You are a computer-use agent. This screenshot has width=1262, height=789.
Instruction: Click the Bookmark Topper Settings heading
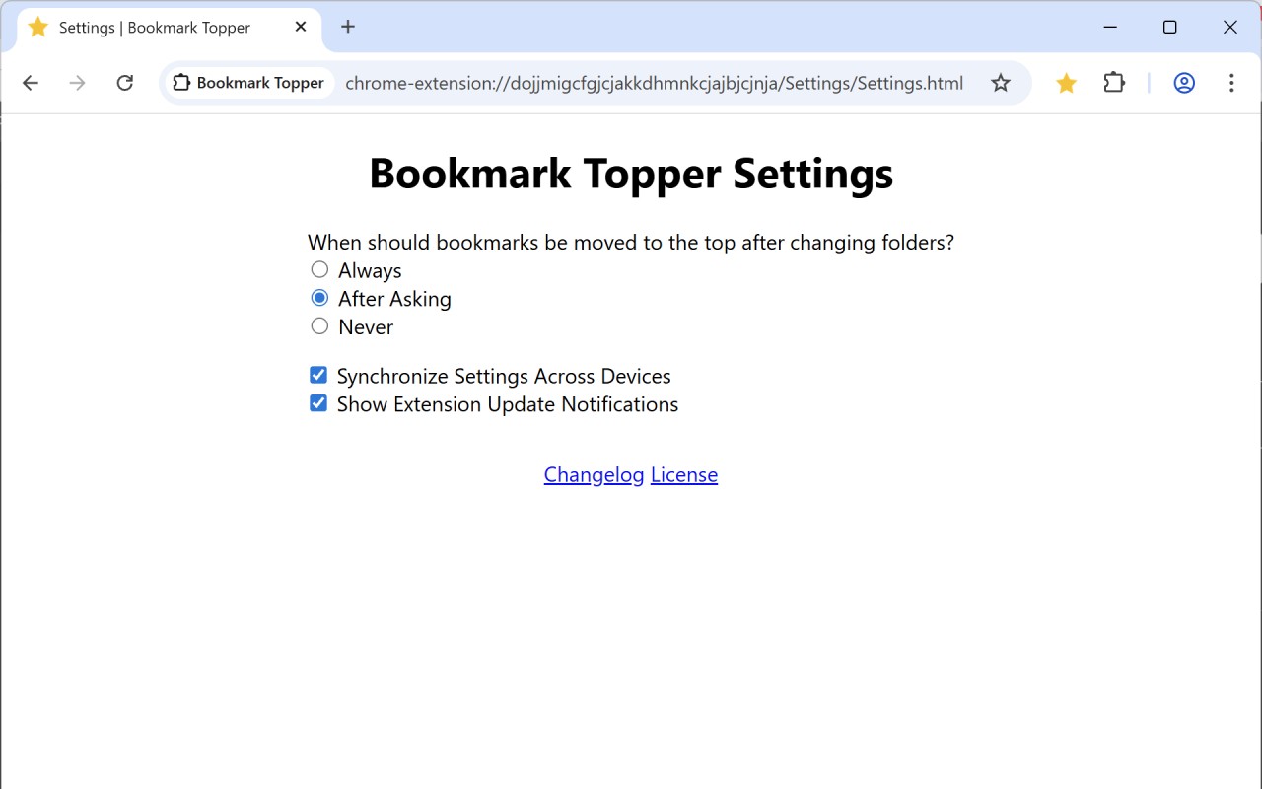point(631,173)
